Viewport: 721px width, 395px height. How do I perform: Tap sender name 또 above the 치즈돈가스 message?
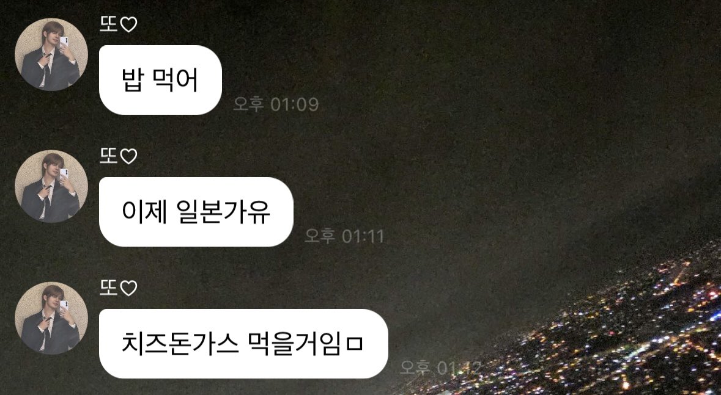[108, 288]
